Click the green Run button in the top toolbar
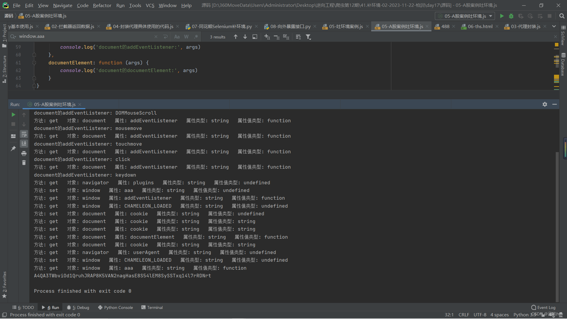Viewport: 567px width, 319px height. point(502,16)
